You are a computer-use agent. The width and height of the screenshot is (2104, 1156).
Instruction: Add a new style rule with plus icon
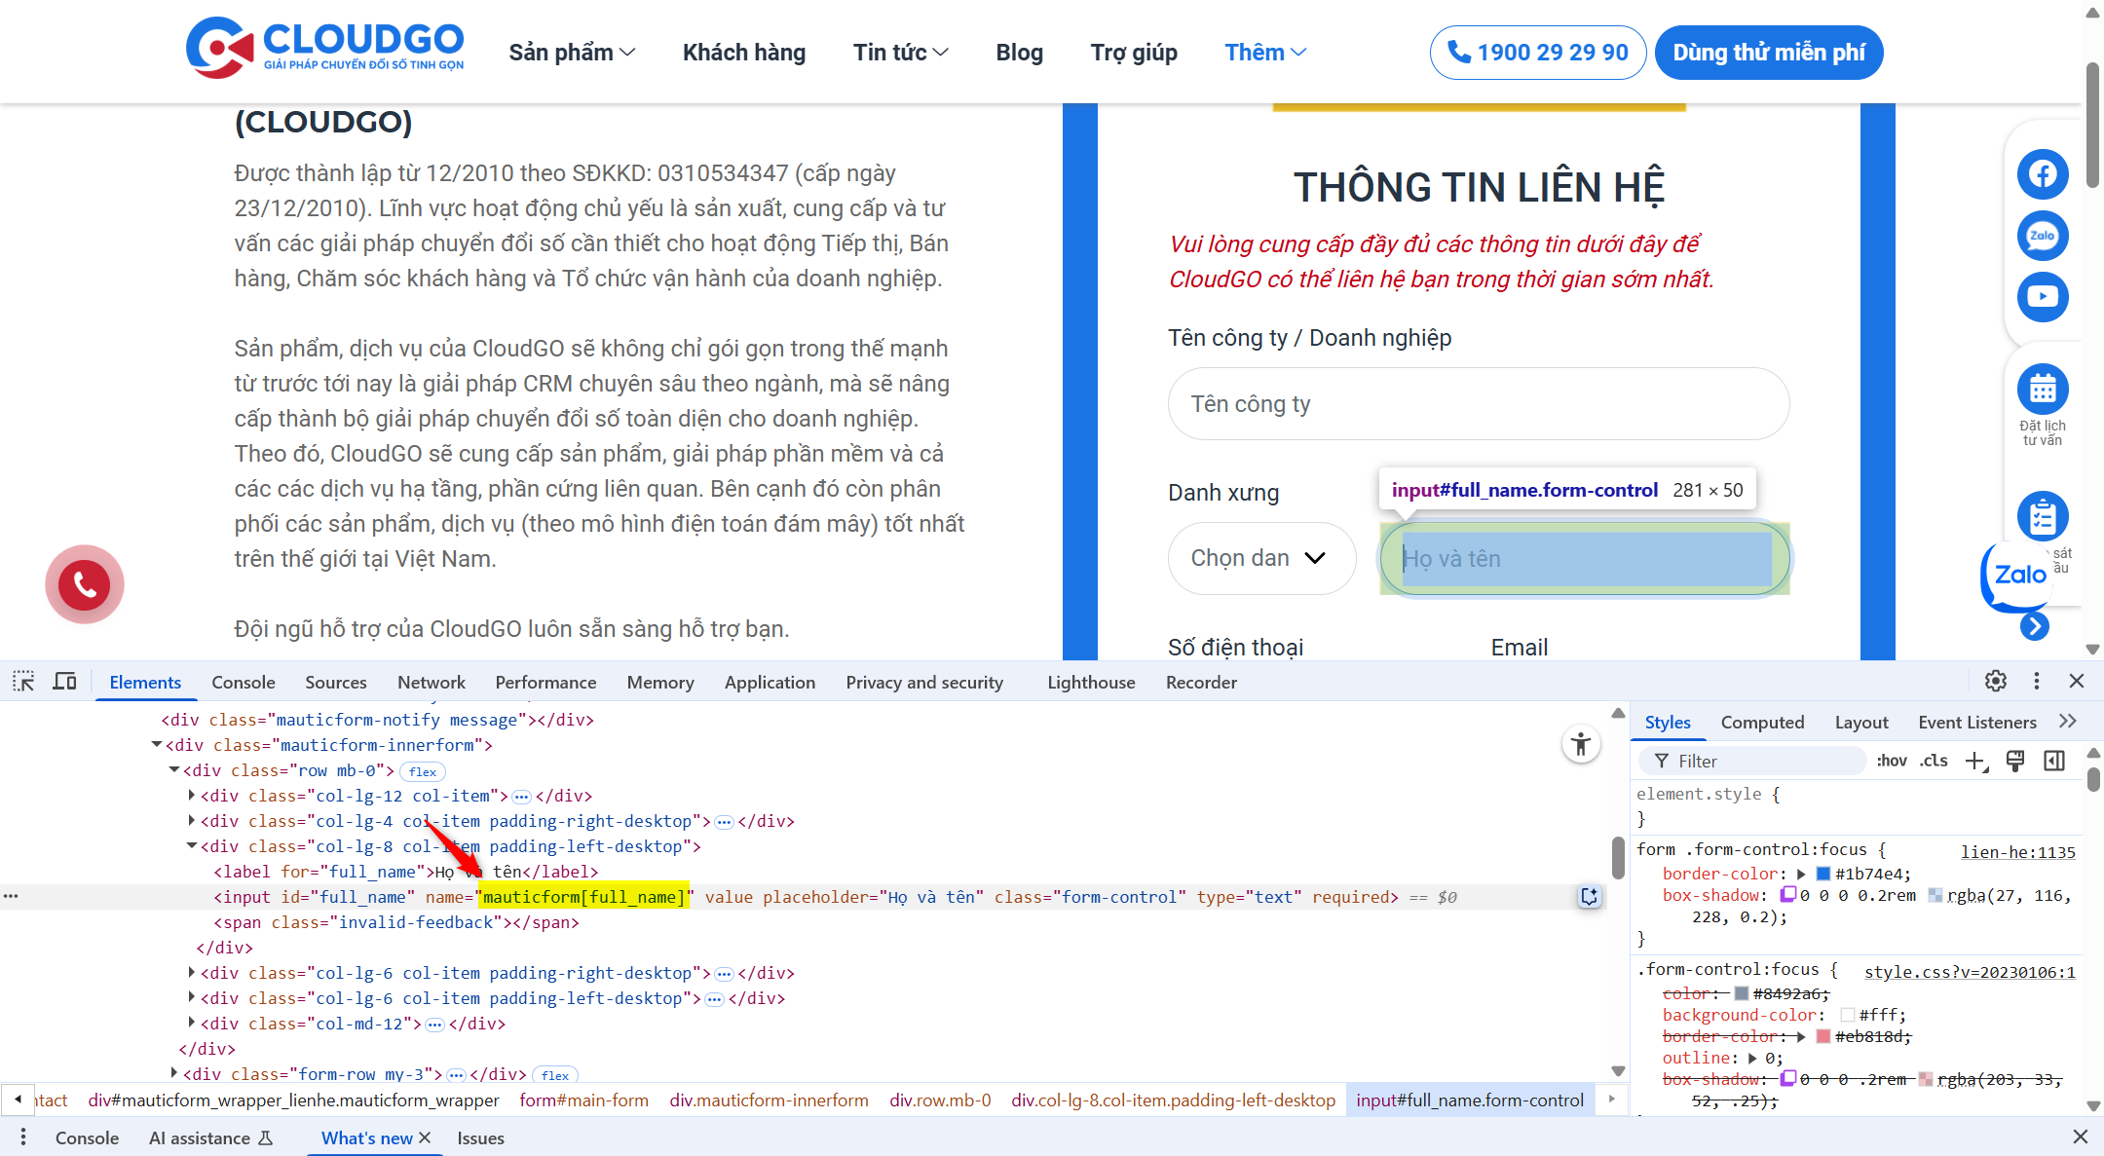coord(1976,761)
